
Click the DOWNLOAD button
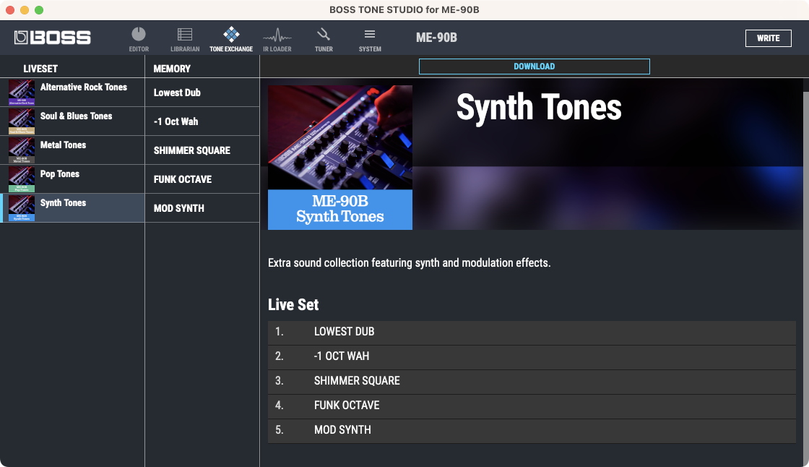(534, 67)
